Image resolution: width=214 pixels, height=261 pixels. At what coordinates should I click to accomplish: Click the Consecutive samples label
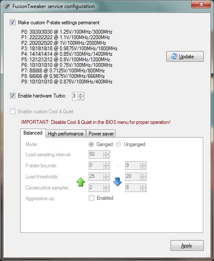point(47,188)
